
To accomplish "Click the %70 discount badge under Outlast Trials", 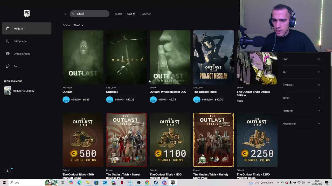I will click(197, 100).
